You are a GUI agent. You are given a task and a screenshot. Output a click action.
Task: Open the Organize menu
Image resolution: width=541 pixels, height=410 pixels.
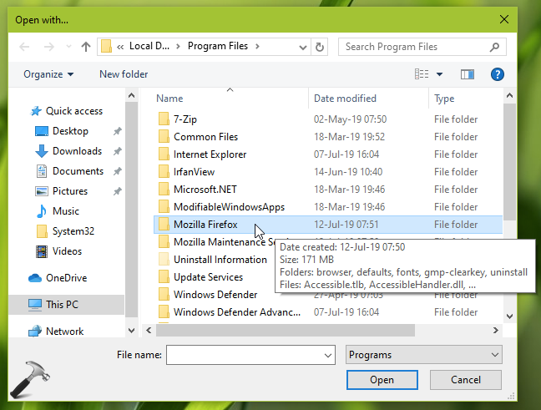48,74
